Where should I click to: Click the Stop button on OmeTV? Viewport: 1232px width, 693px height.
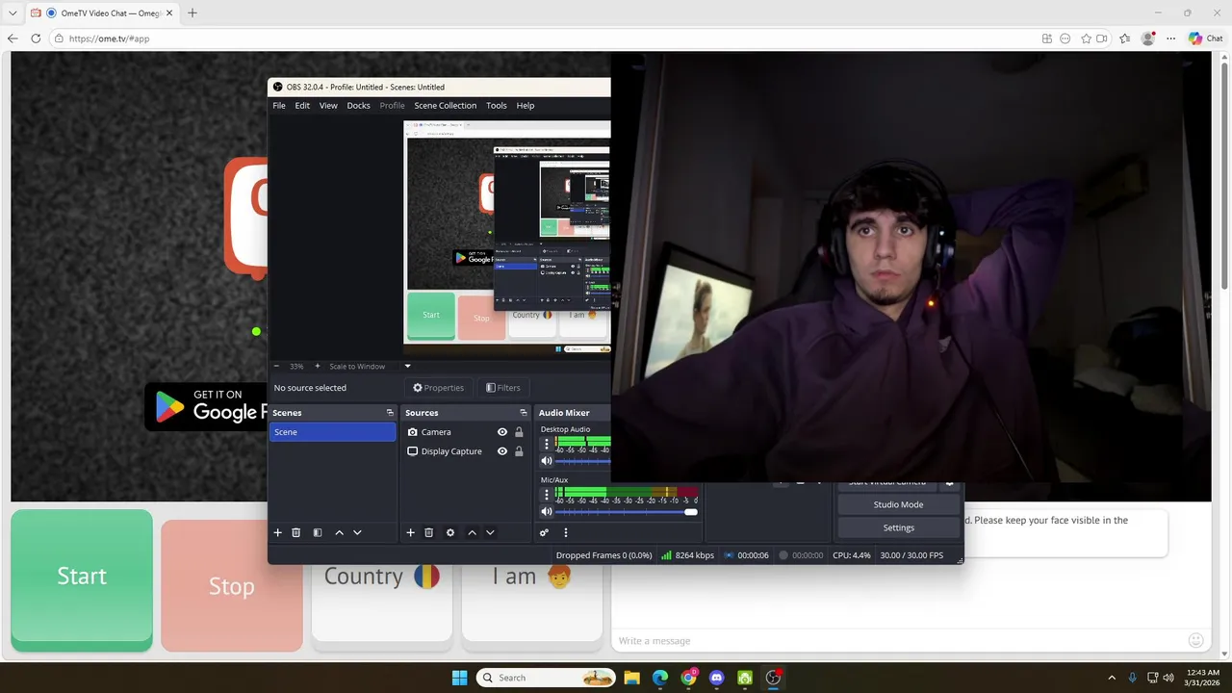coord(232,585)
